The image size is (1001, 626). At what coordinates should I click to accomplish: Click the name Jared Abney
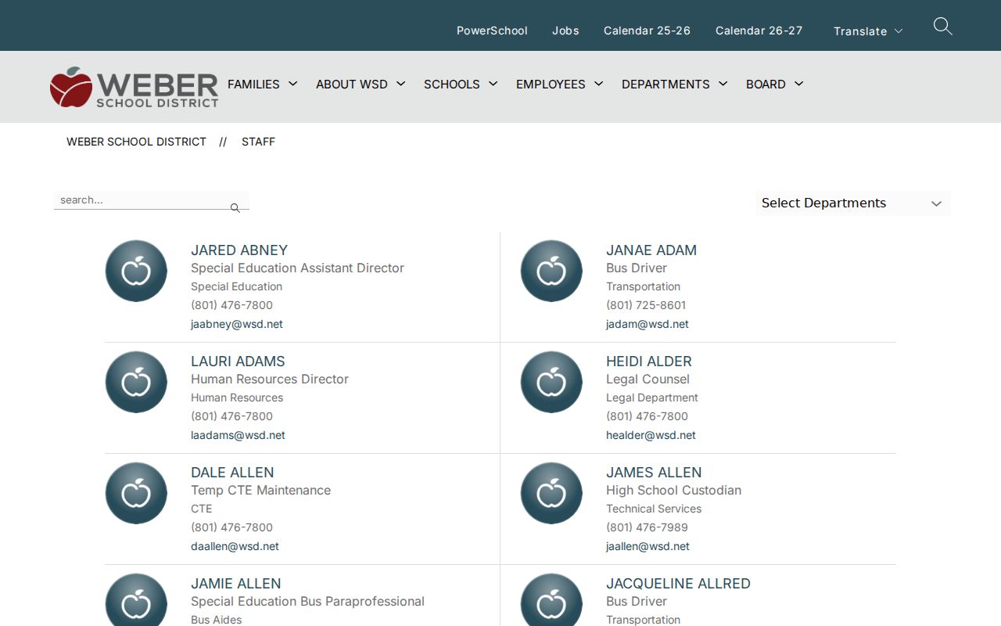point(239,250)
